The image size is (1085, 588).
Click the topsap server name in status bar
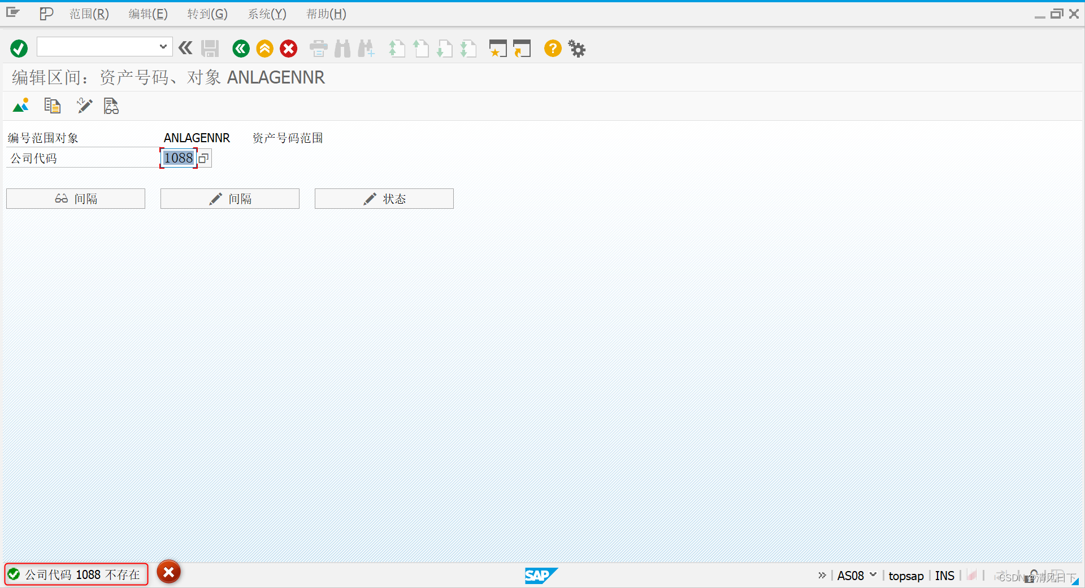tap(906, 576)
